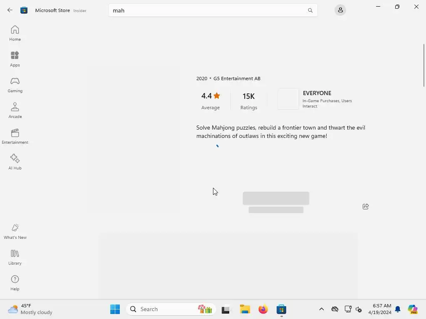Click G5 Entertainment AB publisher link
This screenshot has height=319, width=426.
[237, 79]
